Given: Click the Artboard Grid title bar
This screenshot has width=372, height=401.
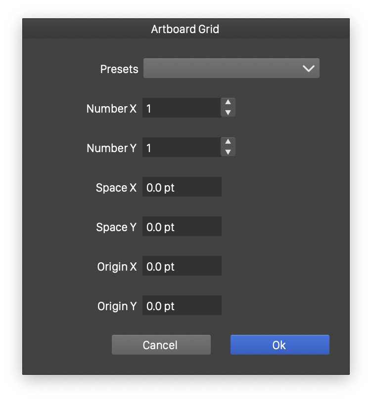Looking at the screenshot, I should (186, 29).
